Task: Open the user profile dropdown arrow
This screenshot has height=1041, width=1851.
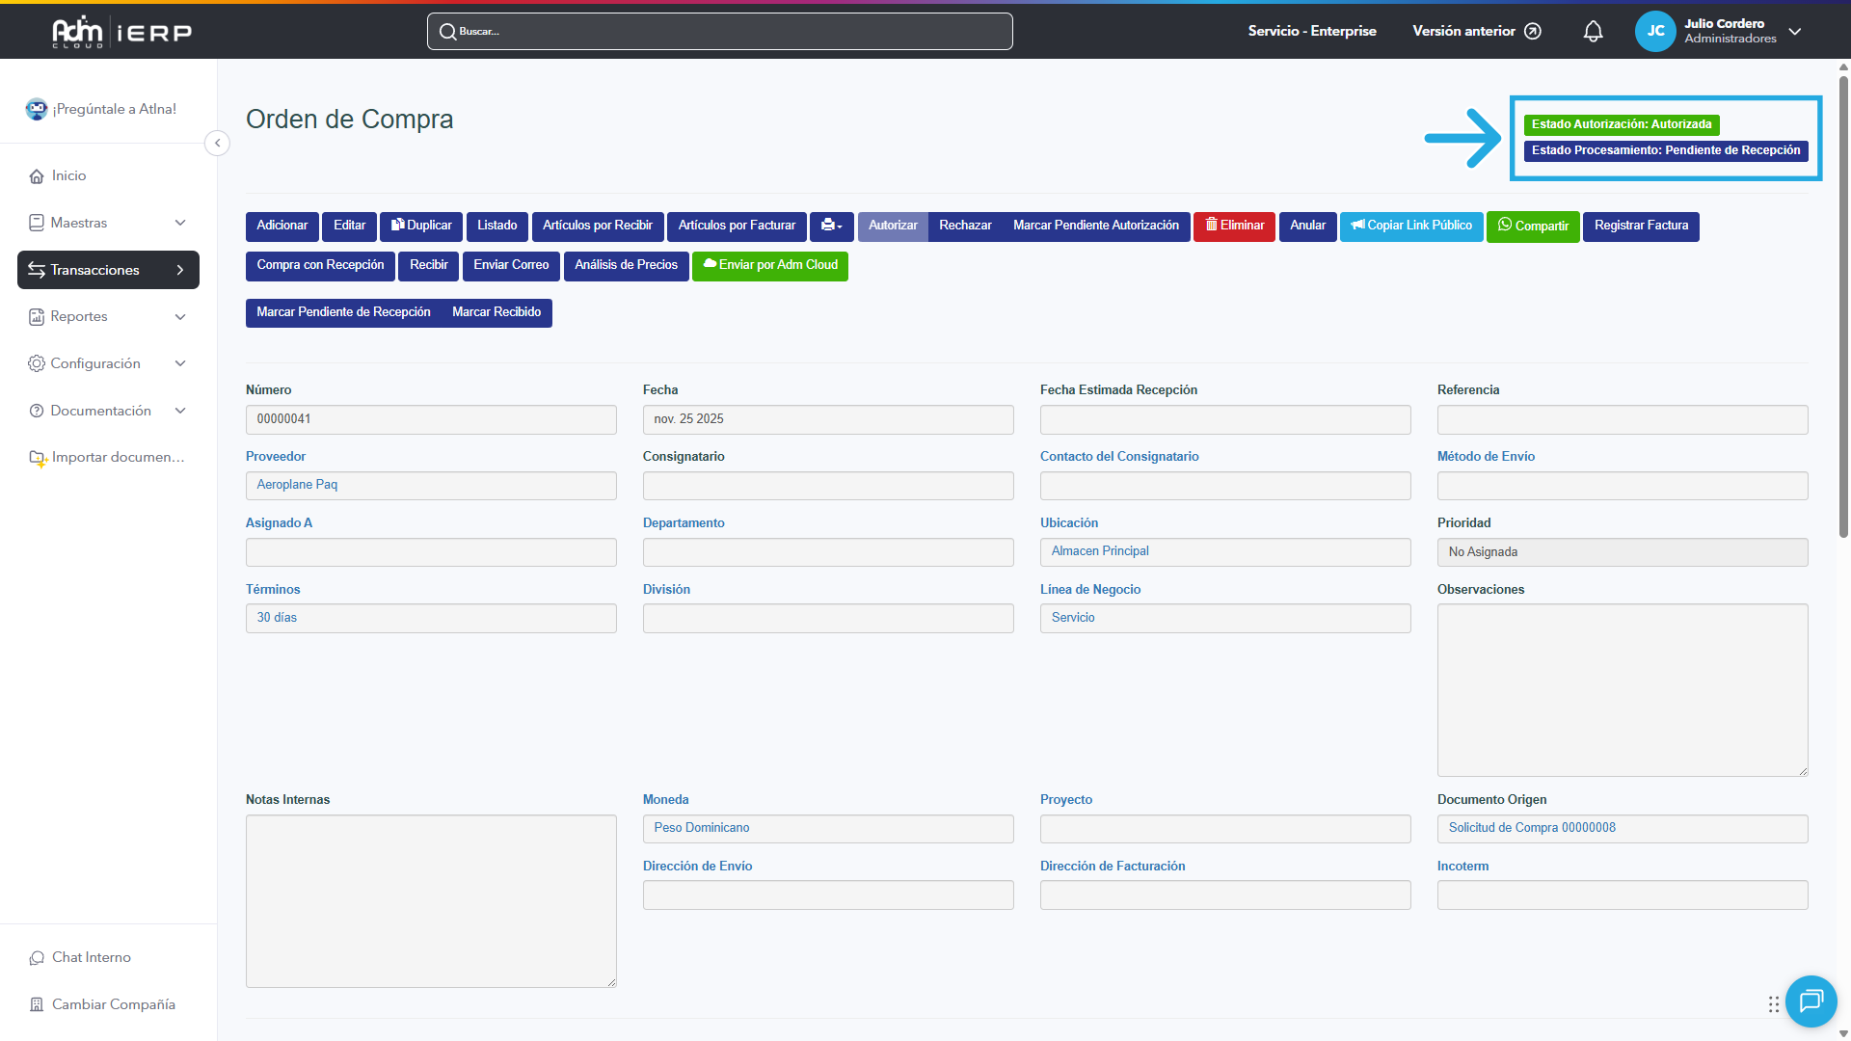Action: coord(1795,32)
